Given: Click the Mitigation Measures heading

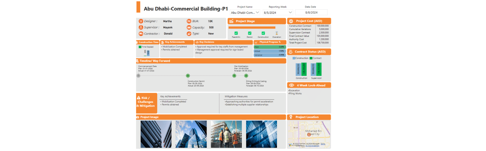Looking at the screenshot, I should (236, 97).
